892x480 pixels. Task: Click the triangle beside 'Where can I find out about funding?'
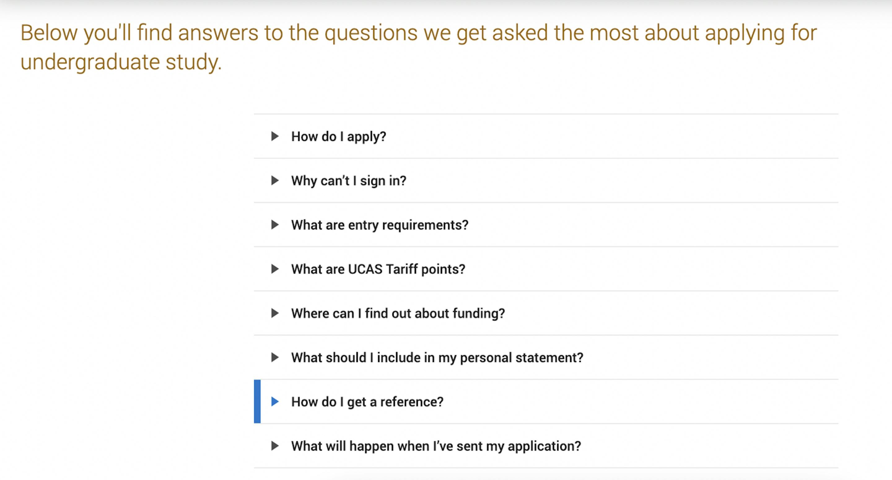click(x=275, y=313)
